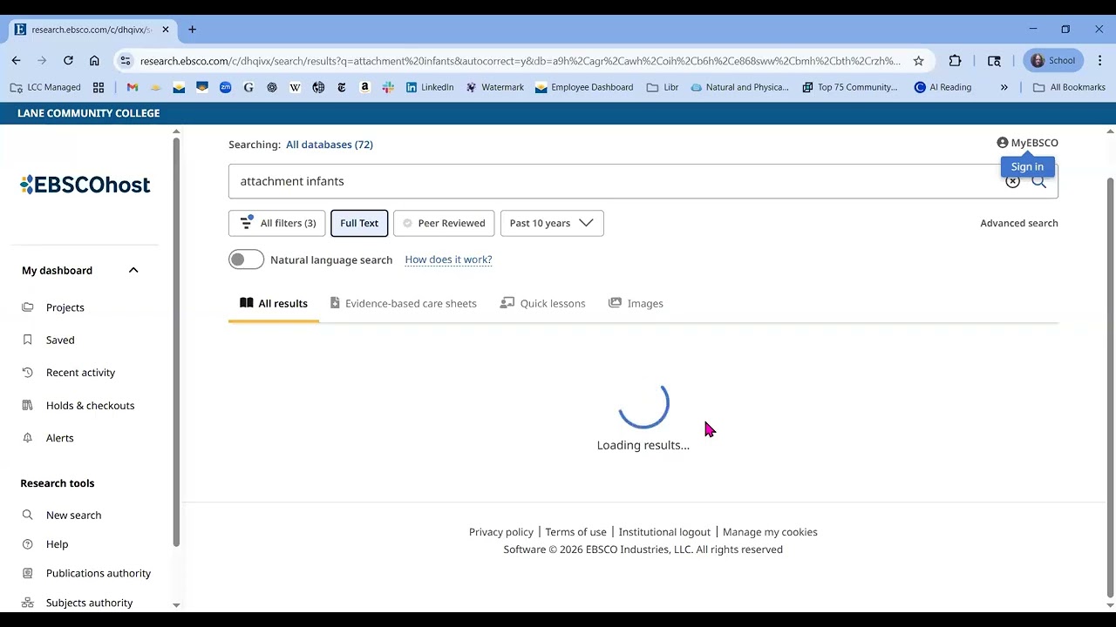
Task: Open the Past 10 years dropdown
Action: [x=552, y=223]
